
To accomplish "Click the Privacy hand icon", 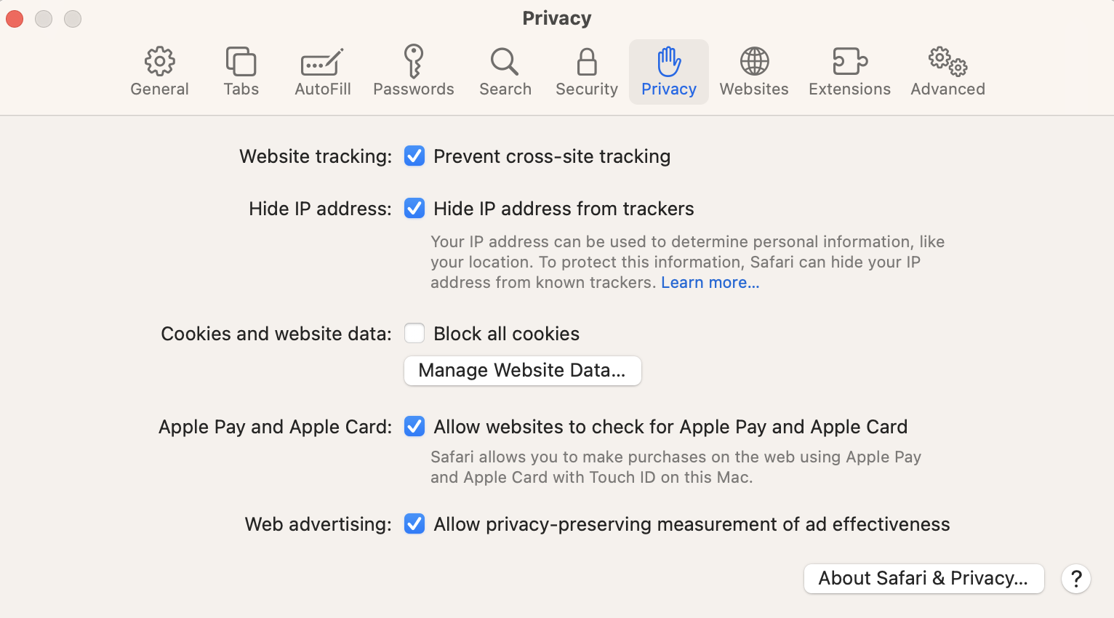I will point(669,63).
